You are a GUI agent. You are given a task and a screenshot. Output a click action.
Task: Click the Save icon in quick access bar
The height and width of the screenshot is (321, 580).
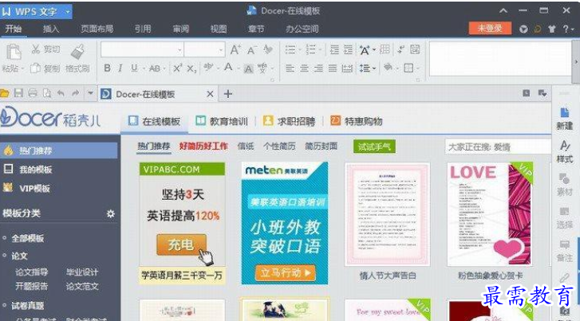click(18, 93)
